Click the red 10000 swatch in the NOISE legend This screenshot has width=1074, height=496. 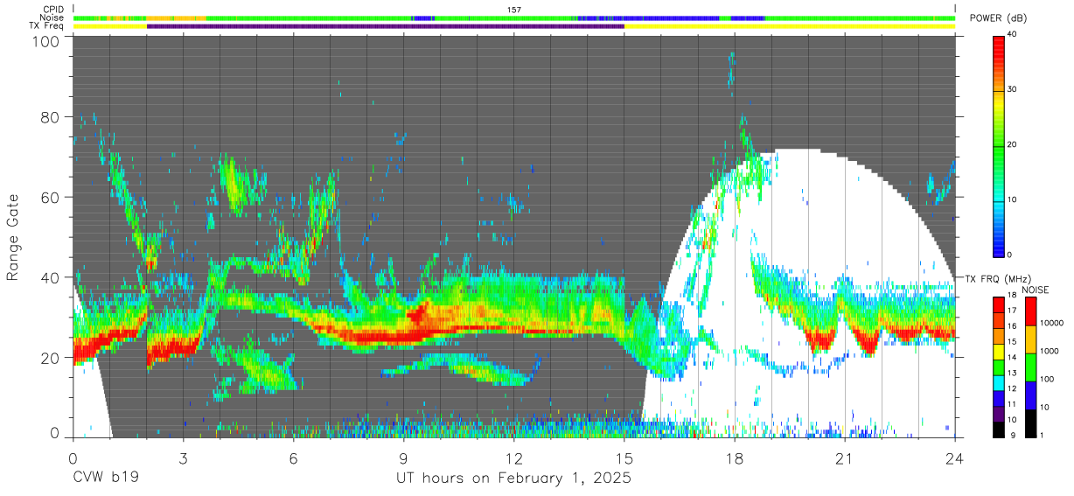click(x=1029, y=311)
